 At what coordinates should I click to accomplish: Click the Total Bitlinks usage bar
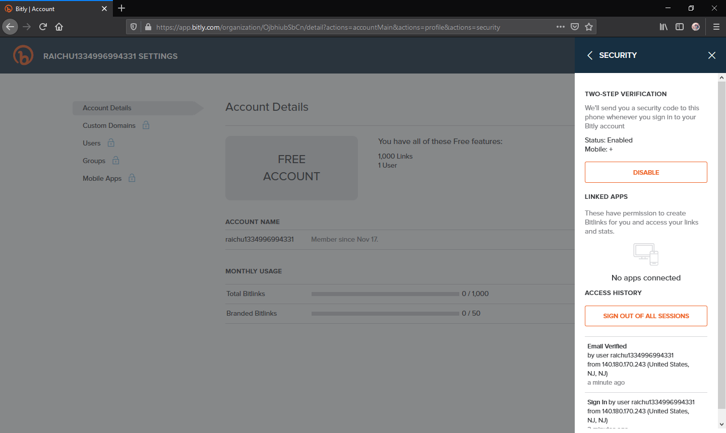pyautogui.click(x=385, y=294)
